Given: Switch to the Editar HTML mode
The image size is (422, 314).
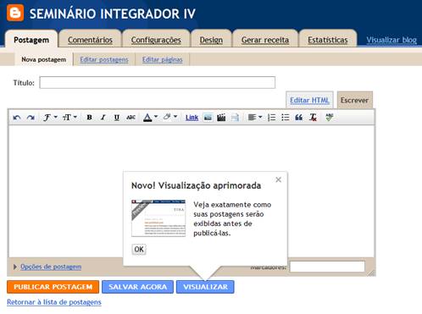Looking at the screenshot, I should point(309,100).
